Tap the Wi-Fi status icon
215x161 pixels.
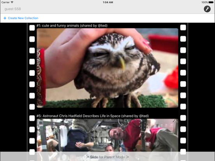pyautogui.click(x=12, y=2)
